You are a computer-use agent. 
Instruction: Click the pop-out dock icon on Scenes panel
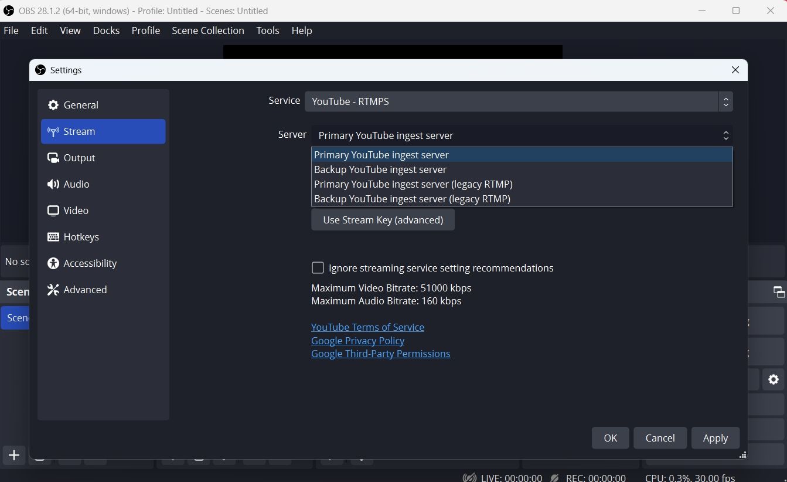pos(778,291)
